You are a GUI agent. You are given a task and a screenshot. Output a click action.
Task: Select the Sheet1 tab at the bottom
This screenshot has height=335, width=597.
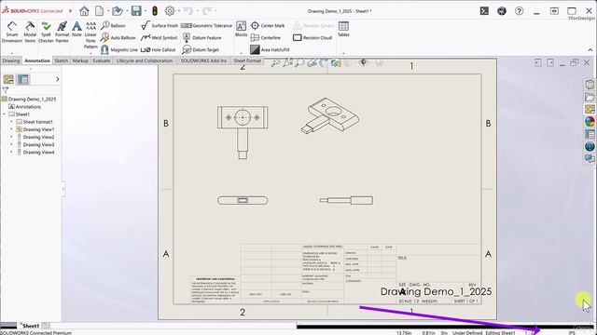[31, 326]
